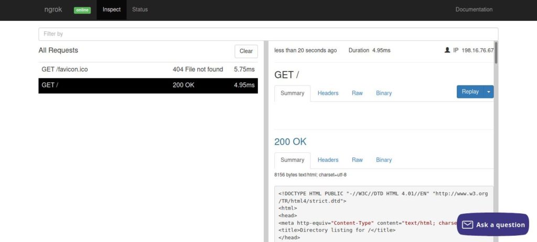Show the response Summary tab
537x242 pixels.
click(292, 160)
